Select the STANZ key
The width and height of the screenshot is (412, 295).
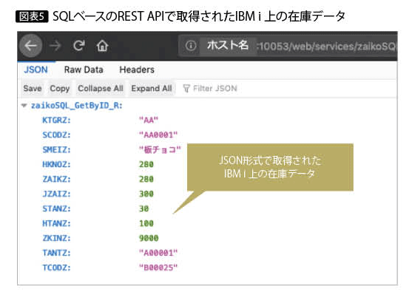(x=56, y=208)
